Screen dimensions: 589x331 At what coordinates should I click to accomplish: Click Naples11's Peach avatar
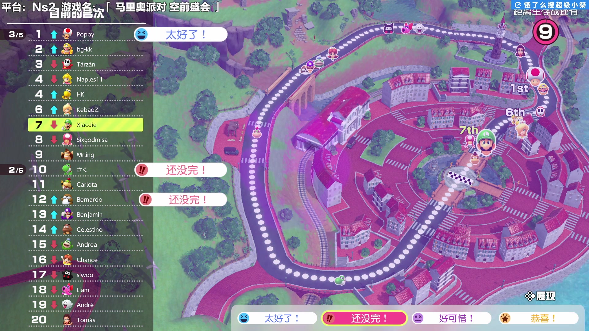click(67, 79)
